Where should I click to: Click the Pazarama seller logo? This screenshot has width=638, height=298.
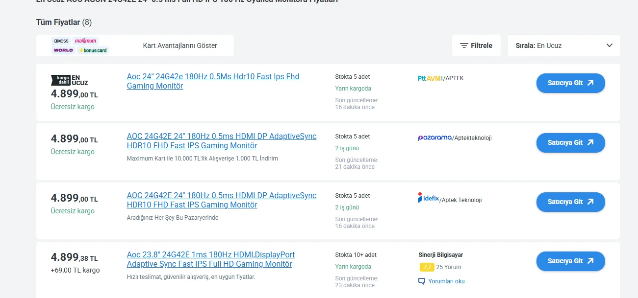tap(434, 138)
